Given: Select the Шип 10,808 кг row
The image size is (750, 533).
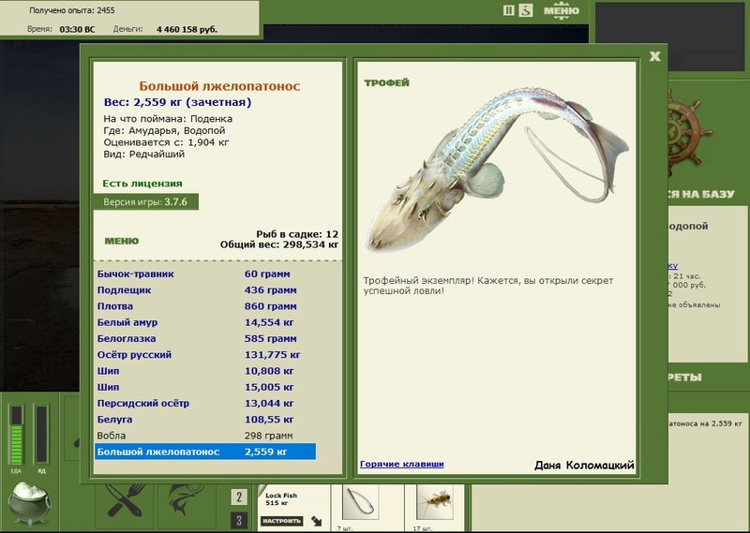Looking at the screenshot, I should coord(205,371).
